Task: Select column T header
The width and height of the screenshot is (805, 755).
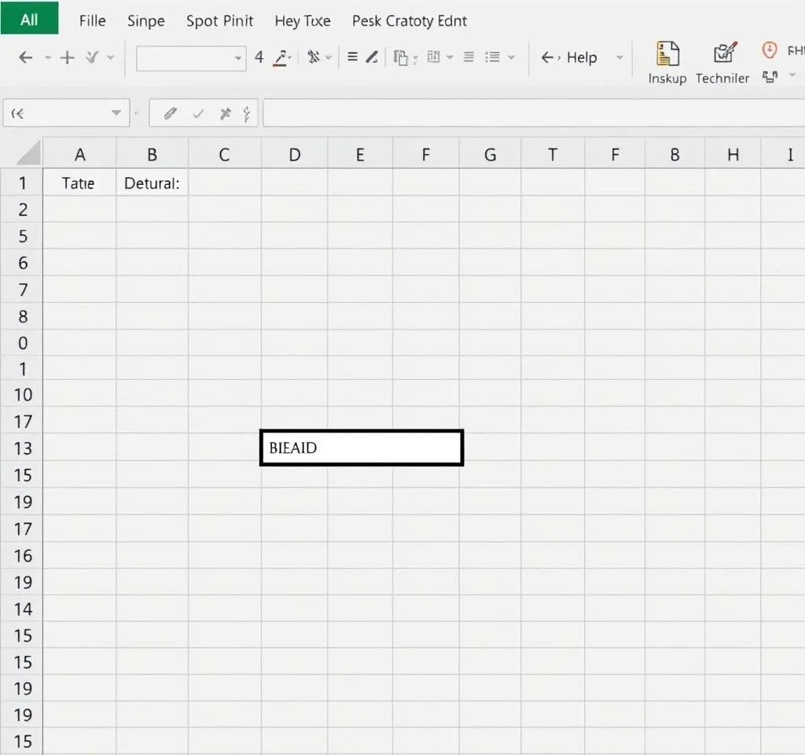Action: pos(553,154)
